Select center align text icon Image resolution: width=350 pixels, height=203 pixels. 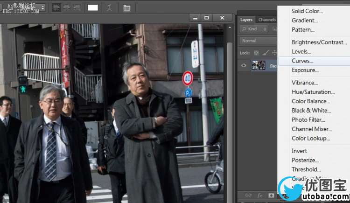pos(67,8)
